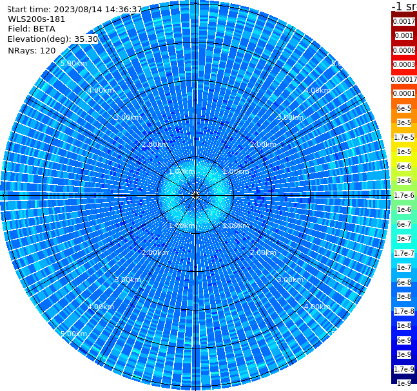Select the 0.001 colorbar value
Screen dimensions: 417x391
(404, 36)
